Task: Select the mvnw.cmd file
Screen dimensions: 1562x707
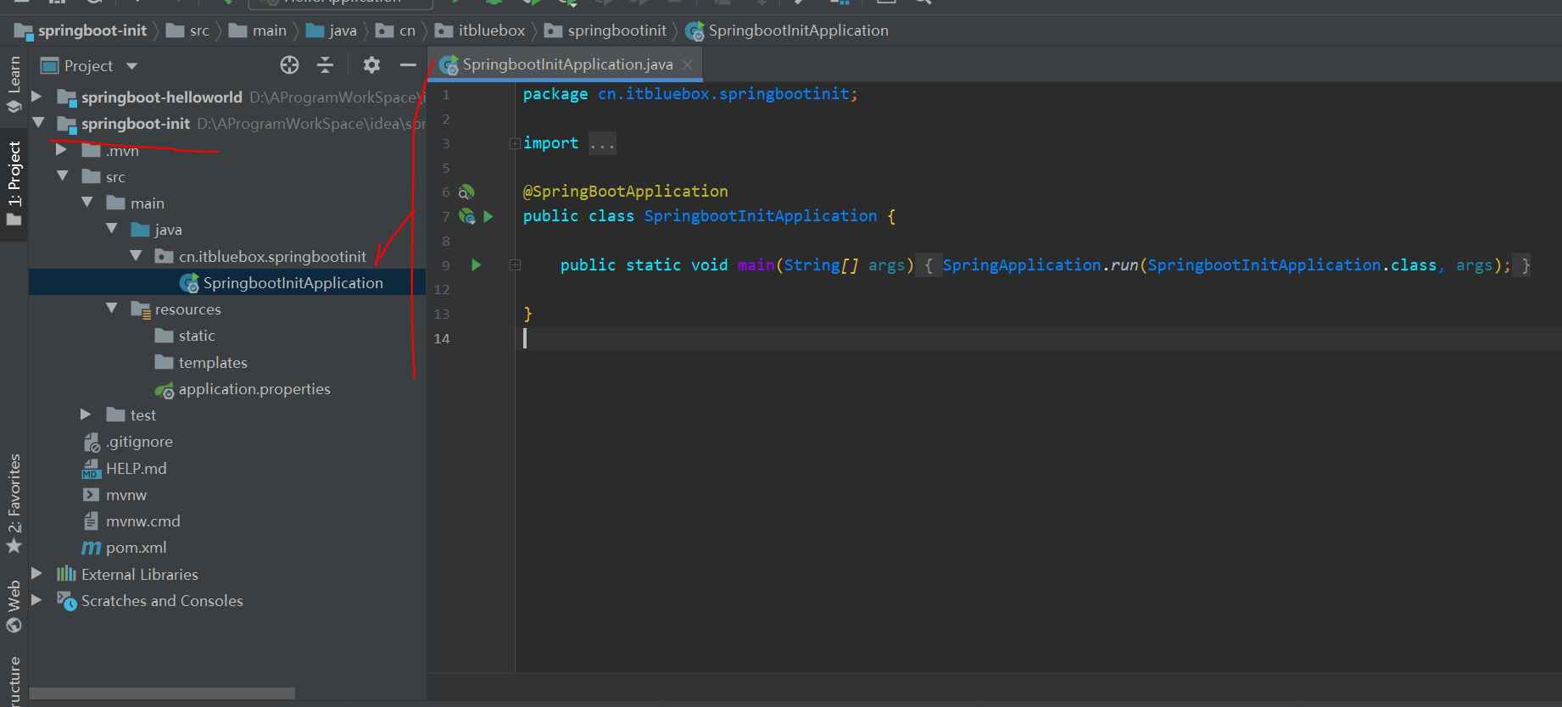Action: (x=142, y=521)
